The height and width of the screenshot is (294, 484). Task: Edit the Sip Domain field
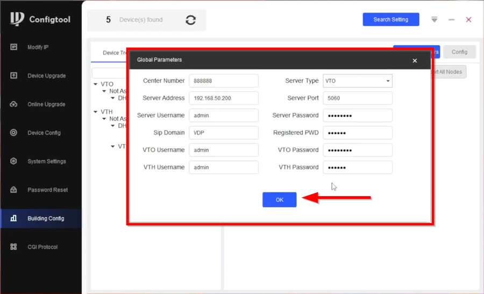pos(224,133)
